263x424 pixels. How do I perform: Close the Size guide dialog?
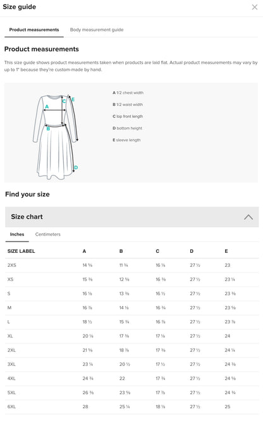click(x=254, y=7)
